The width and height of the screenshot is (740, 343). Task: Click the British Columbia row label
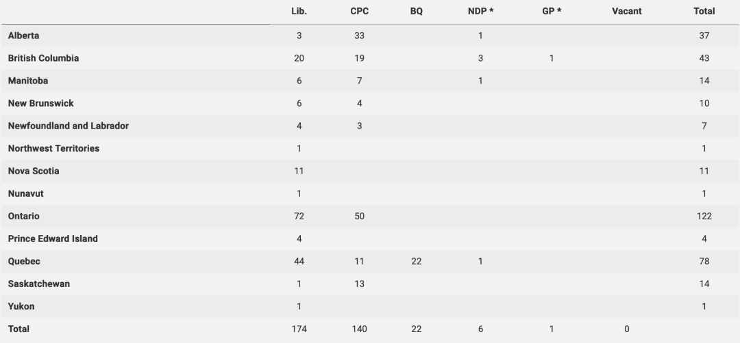(x=43, y=58)
